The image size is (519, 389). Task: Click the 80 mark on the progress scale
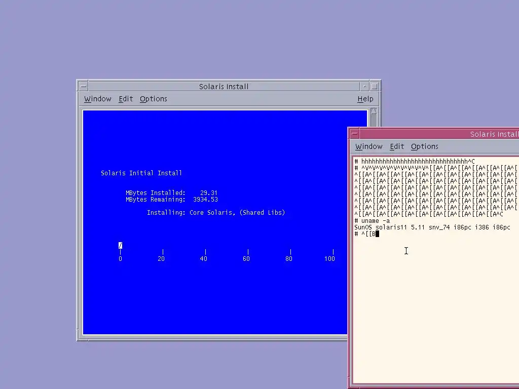(289, 259)
